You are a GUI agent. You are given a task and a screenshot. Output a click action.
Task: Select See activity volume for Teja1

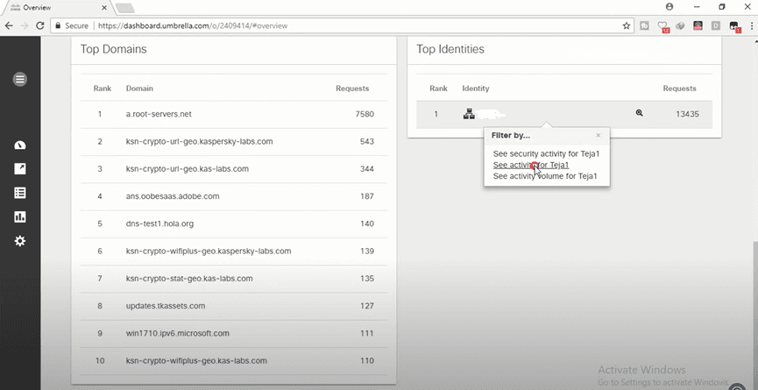pos(545,176)
